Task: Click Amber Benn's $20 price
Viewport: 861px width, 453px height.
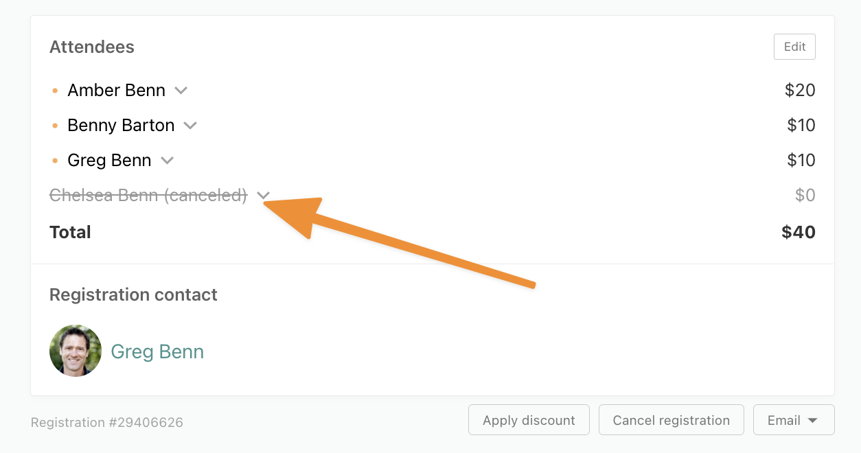Action: point(800,91)
